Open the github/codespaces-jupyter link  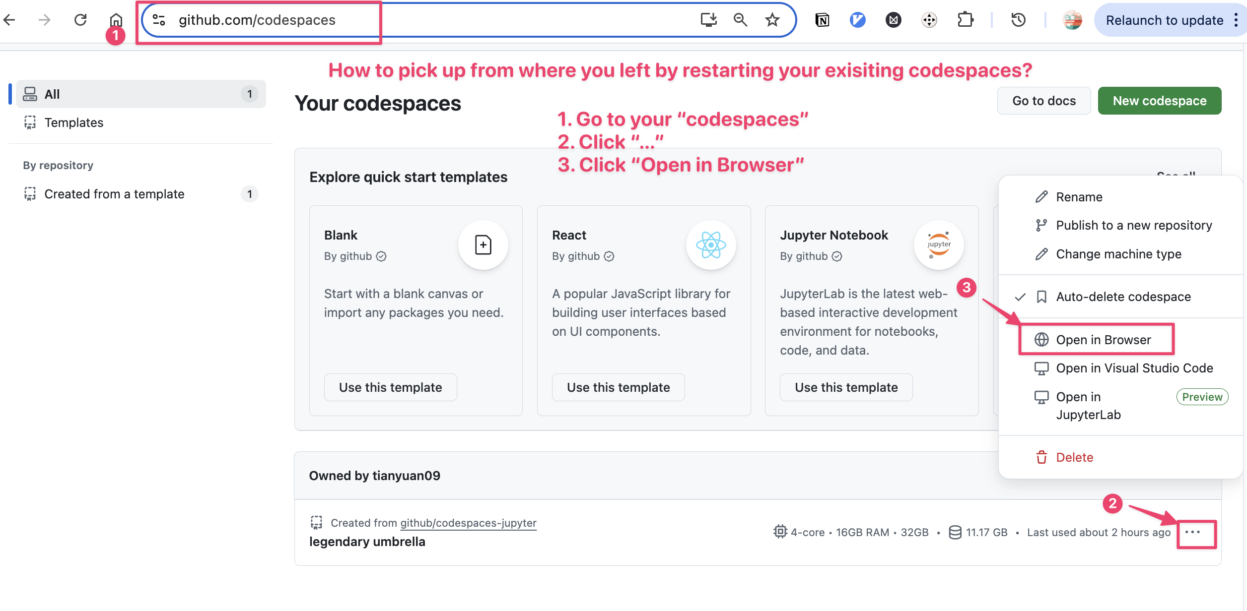[468, 523]
